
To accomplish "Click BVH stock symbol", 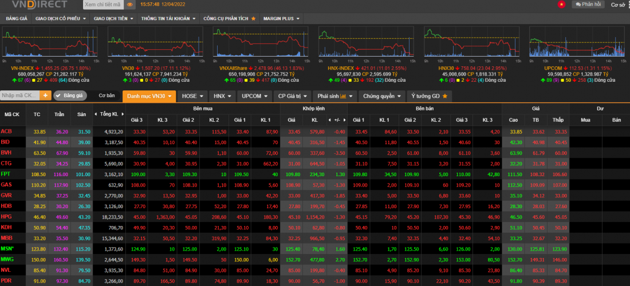I will click(6, 153).
